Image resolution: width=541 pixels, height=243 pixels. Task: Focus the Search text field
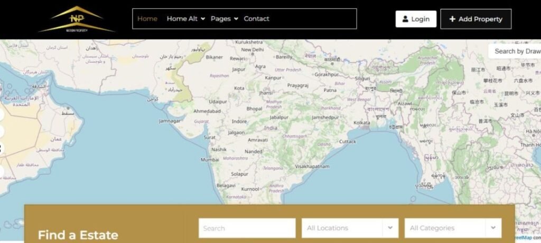pos(247,228)
